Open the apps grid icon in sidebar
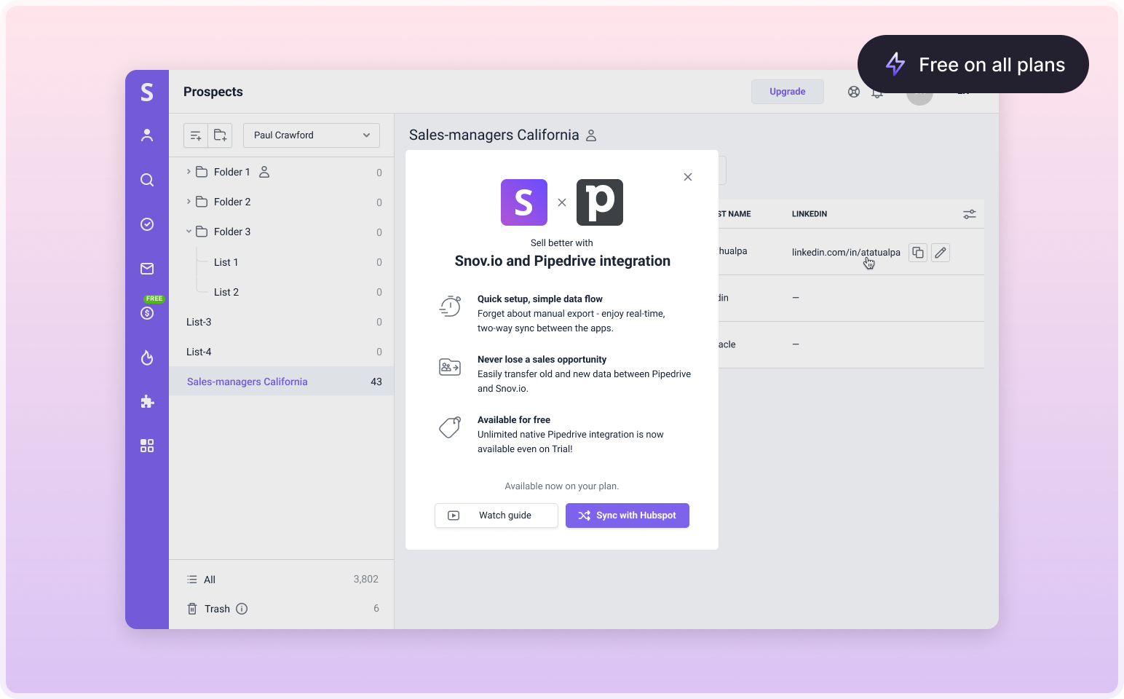The image size is (1124, 699). coord(147,445)
